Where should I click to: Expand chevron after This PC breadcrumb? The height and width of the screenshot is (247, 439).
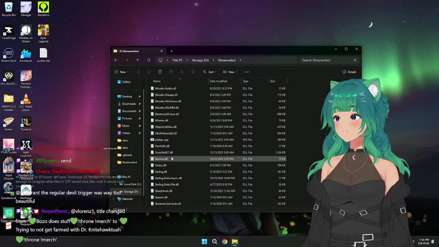187,60
